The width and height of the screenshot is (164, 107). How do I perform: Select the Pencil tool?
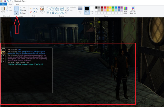coord(31,9)
